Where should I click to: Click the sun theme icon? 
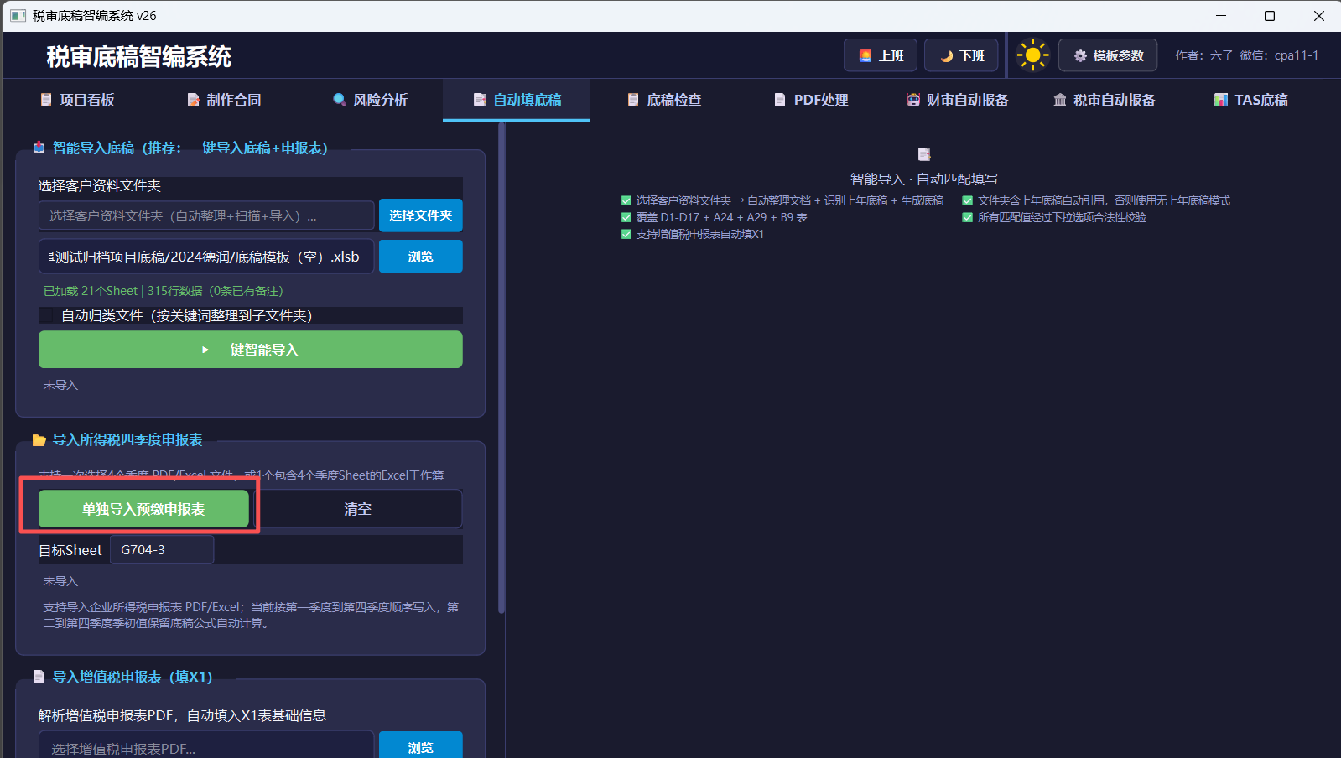tap(1032, 55)
